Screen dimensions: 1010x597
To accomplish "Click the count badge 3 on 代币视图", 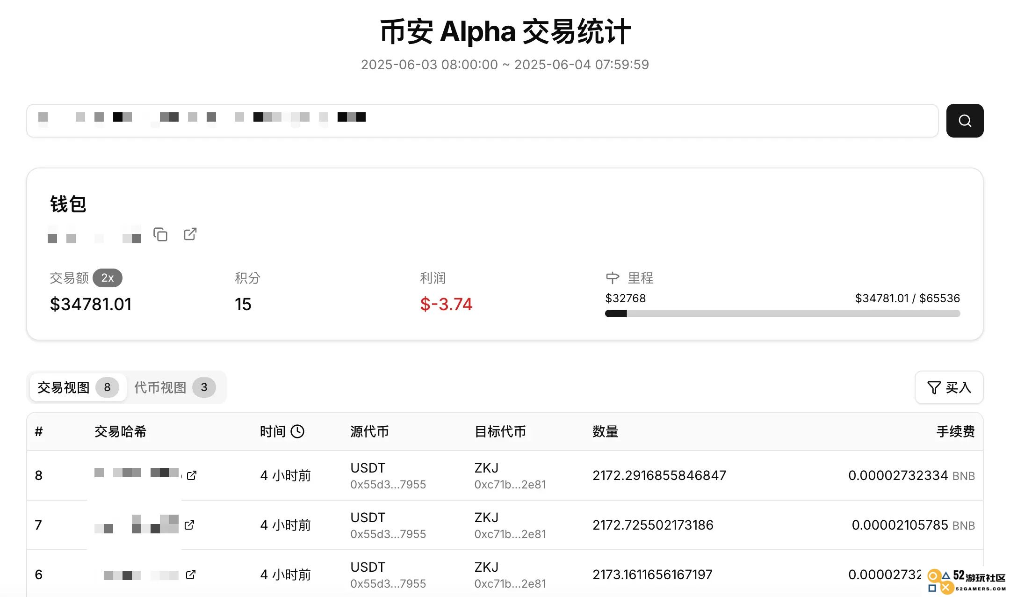I will [x=204, y=387].
